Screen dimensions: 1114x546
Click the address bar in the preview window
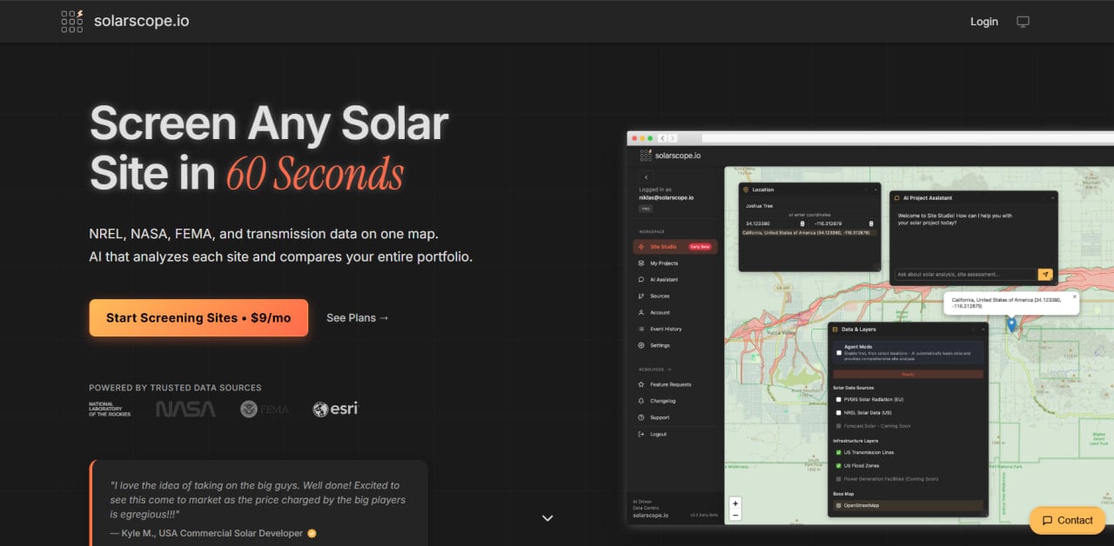click(908, 138)
